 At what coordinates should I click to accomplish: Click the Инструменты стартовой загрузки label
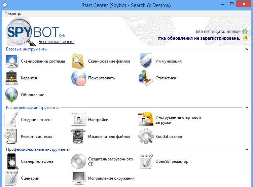coord(178,120)
